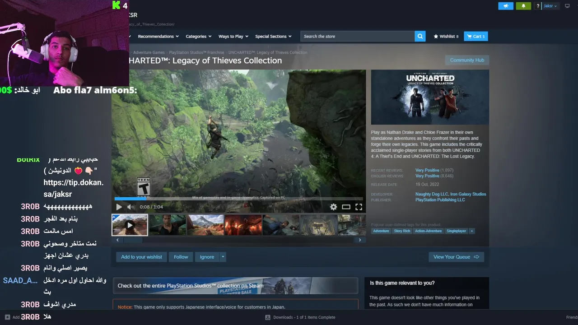Select the mountain road screenshot thumbnail
This screenshot has height=325, width=578.
(205, 225)
